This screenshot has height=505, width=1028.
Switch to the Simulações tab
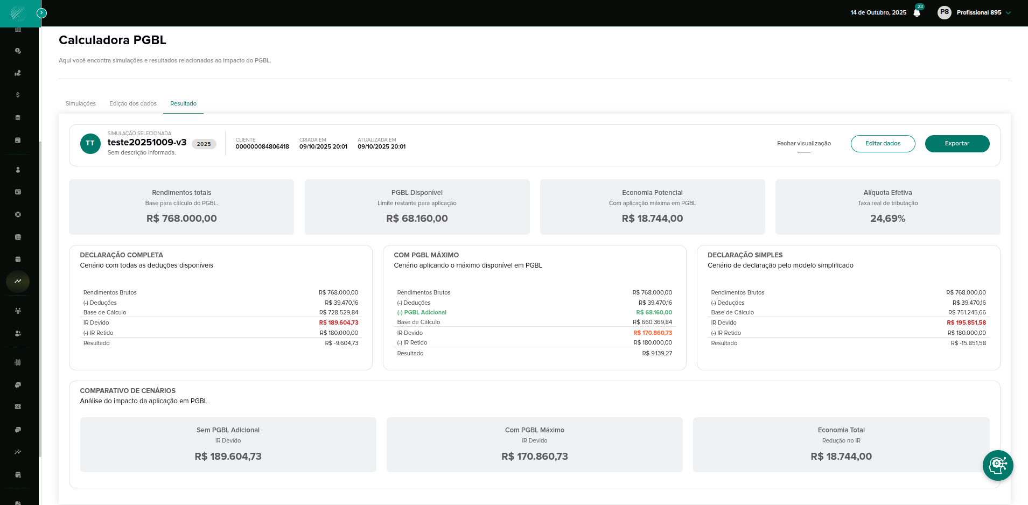81,104
